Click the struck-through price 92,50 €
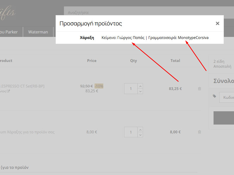The image size is (234, 175). tap(86, 86)
